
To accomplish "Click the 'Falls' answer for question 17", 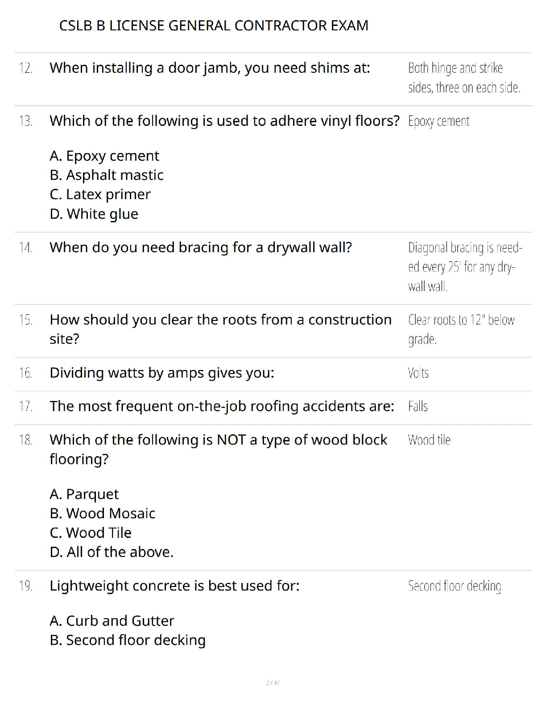I will click(418, 406).
